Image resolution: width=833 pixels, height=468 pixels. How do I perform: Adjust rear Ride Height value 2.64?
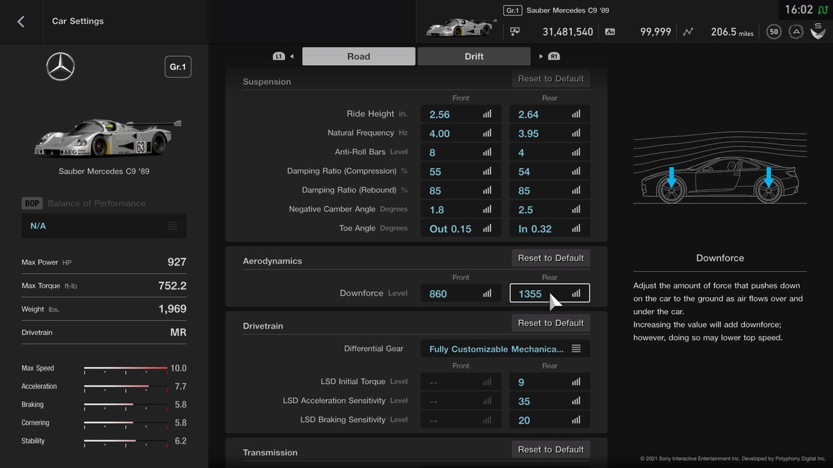click(x=550, y=114)
